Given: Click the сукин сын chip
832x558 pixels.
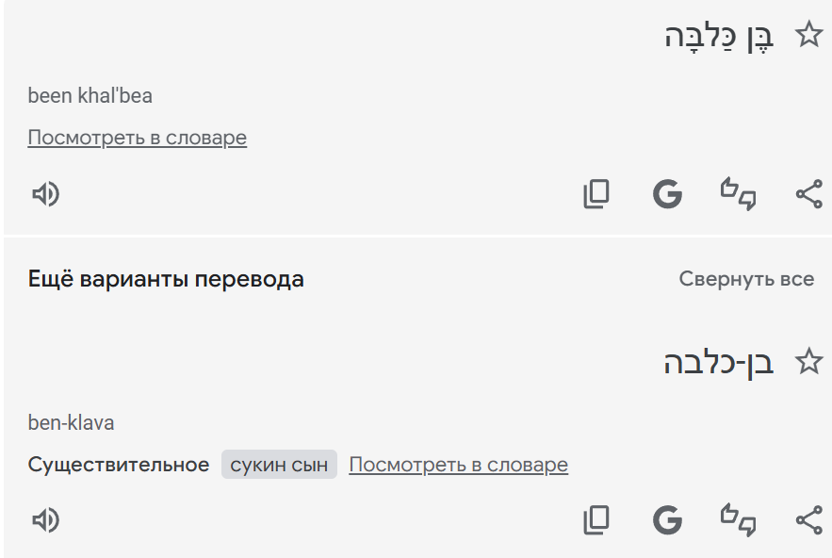Looking at the screenshot, I should click(x=279, y=465).
